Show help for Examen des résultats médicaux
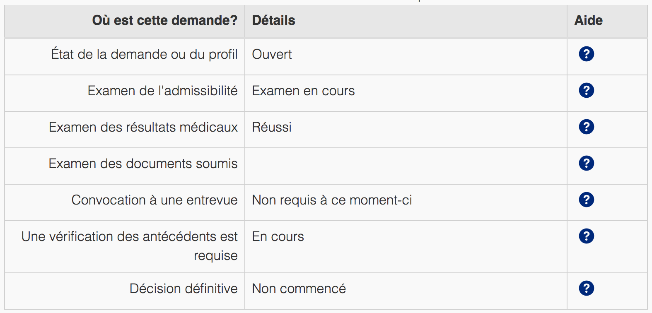Viewport: 652px width, 313px height. pyautogui.click(x=586, y=127)
